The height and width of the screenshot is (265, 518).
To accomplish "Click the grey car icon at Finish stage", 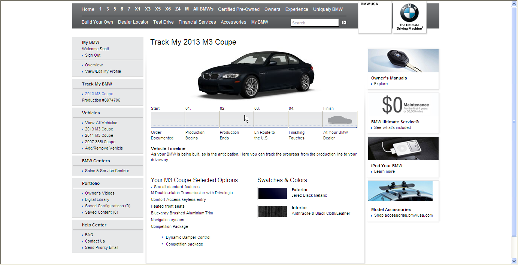I will point(340,120).
